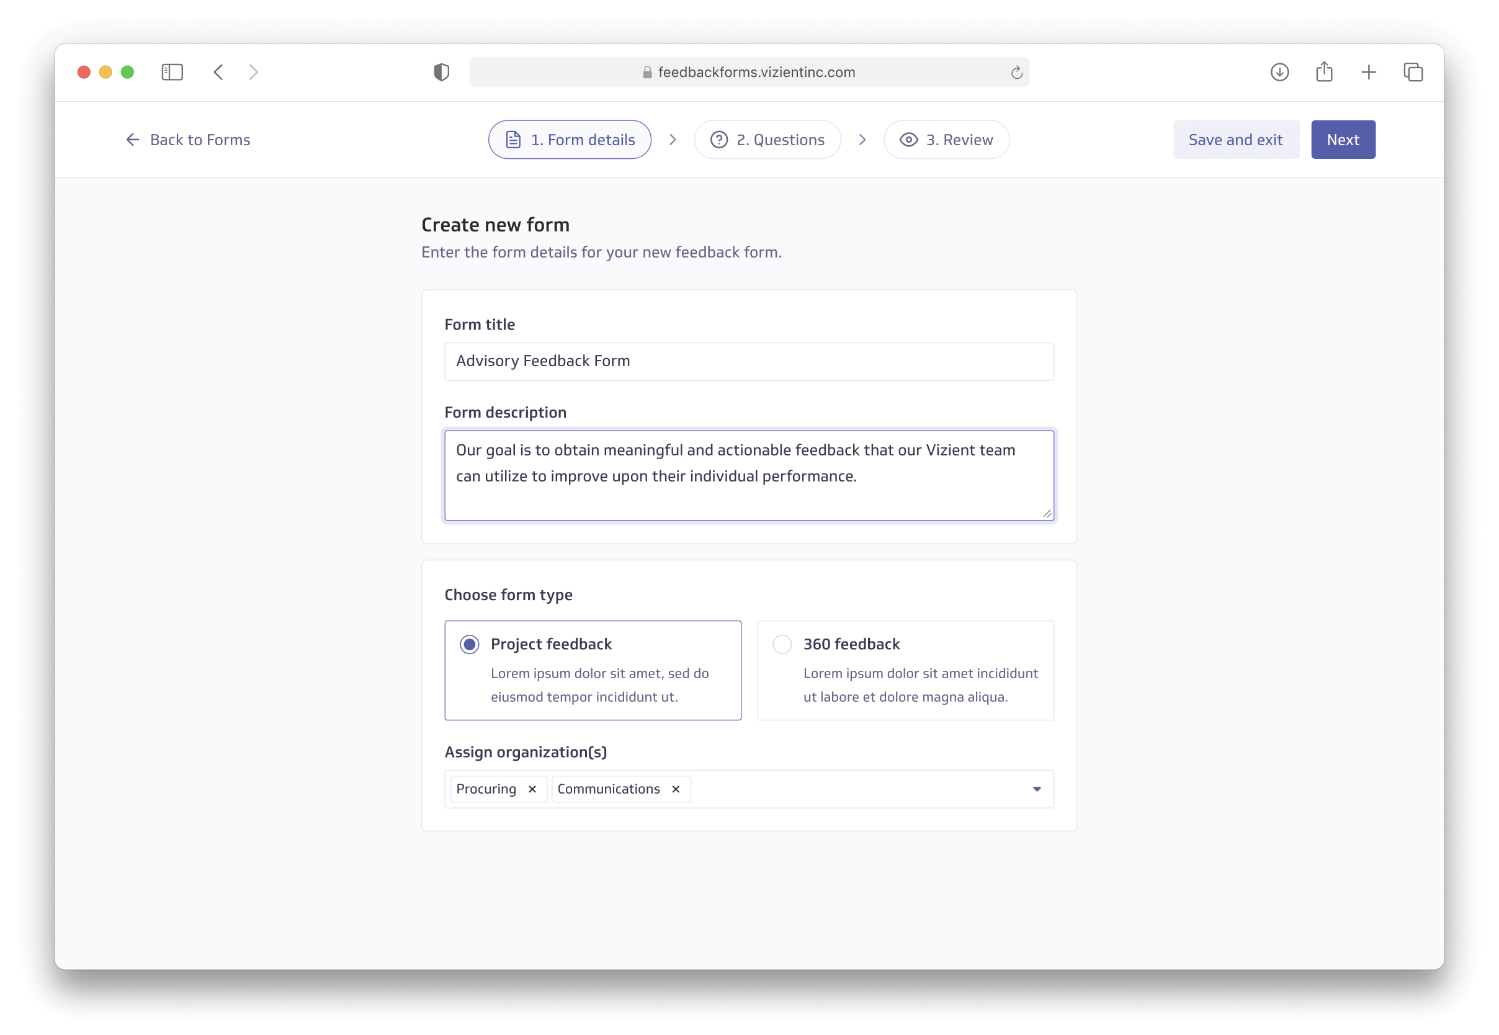This screenshot has height=1035, width=1499.
Task: Remove the Communications organization tag
Action: (x=676, y=789)
